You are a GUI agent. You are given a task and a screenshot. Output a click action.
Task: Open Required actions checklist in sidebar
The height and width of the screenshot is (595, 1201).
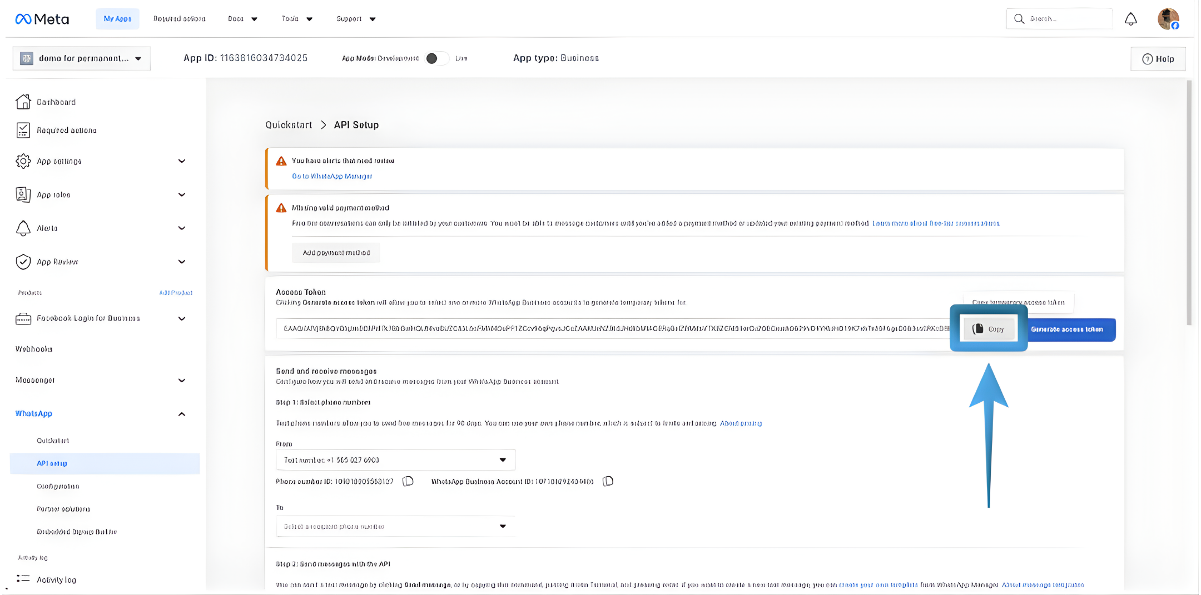pos(66,131)
